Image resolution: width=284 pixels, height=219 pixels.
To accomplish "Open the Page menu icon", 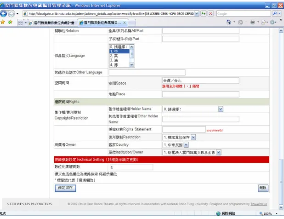I will 263,22.
